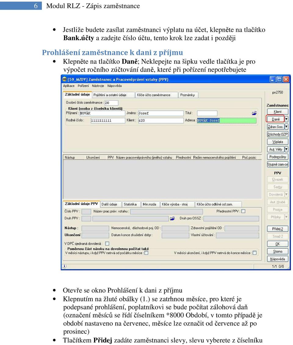Click the Klient button
The width and height of the screenshot is (293, 345).
coord(277,112)
